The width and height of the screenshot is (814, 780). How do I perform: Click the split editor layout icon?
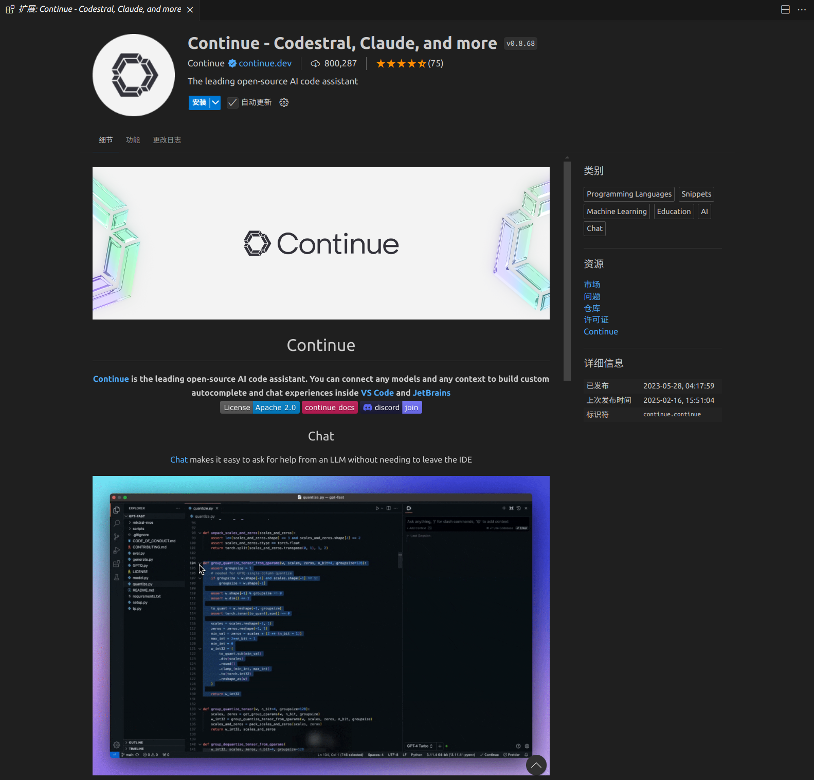click(785, 10)
